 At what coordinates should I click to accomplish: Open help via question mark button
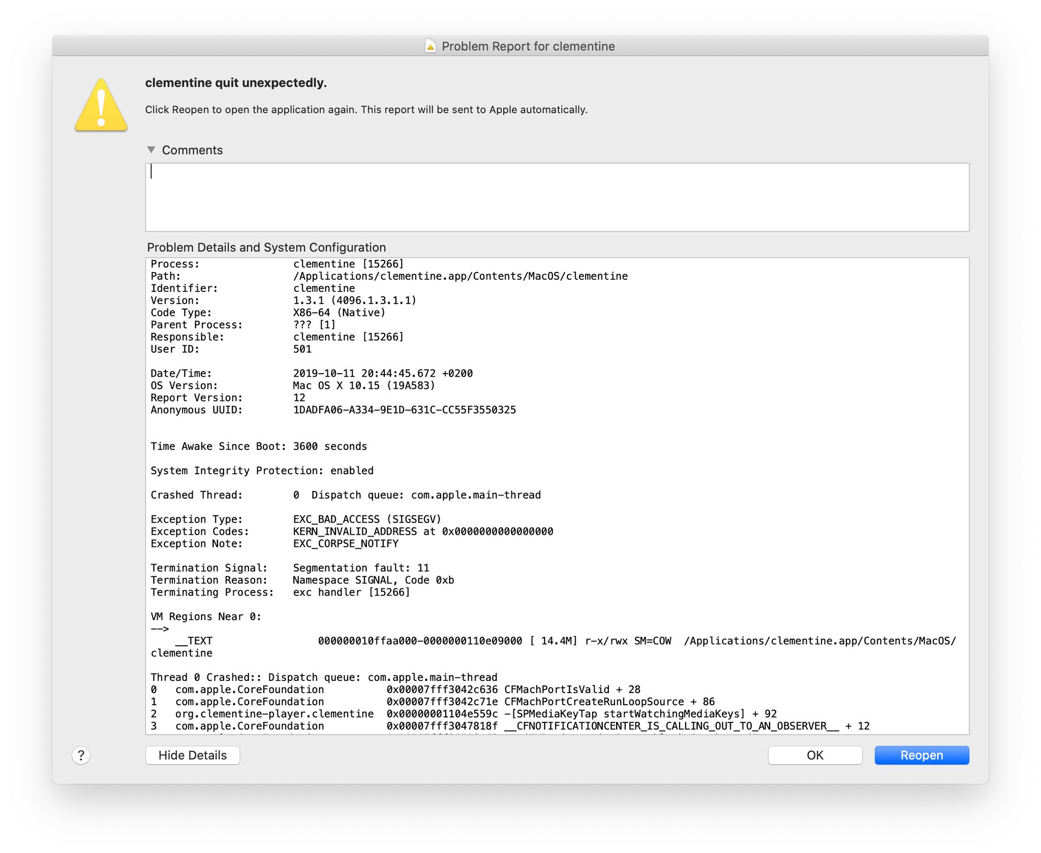coord(81,755)
